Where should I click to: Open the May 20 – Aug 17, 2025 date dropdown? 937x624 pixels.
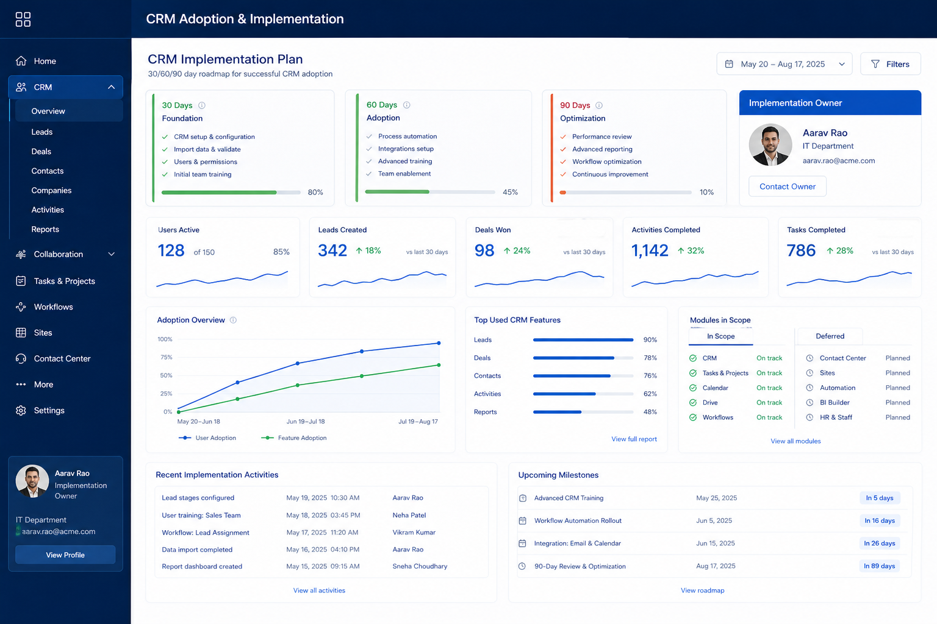coord(784,64)
